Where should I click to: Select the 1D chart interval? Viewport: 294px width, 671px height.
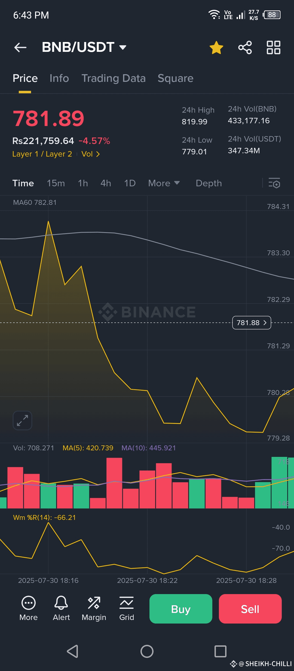pos(130,183)
